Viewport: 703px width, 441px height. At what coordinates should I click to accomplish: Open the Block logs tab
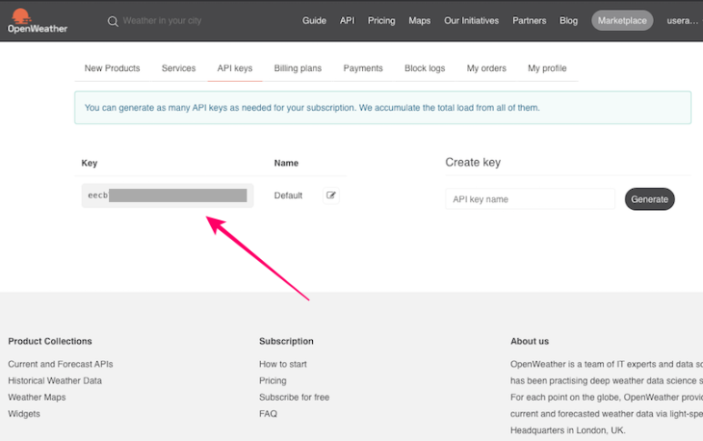(425, 68)
